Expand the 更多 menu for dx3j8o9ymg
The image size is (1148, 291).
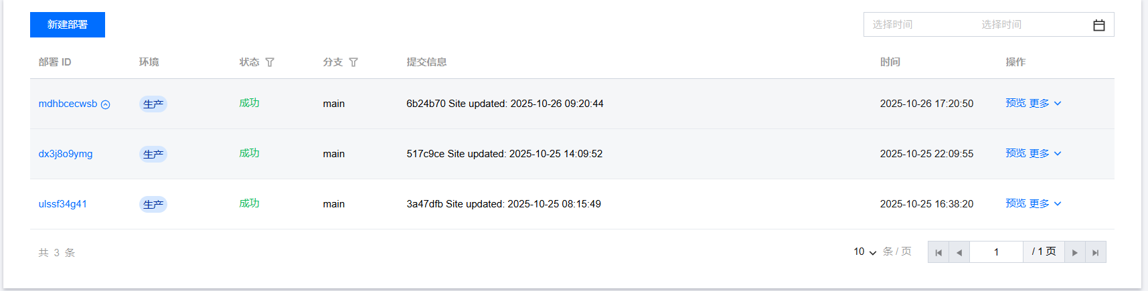tap(1045, 153)
